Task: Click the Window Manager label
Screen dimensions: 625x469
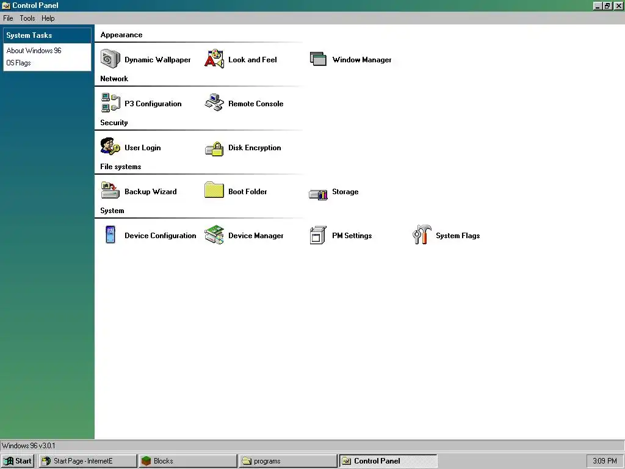Action: coord(361,60)
